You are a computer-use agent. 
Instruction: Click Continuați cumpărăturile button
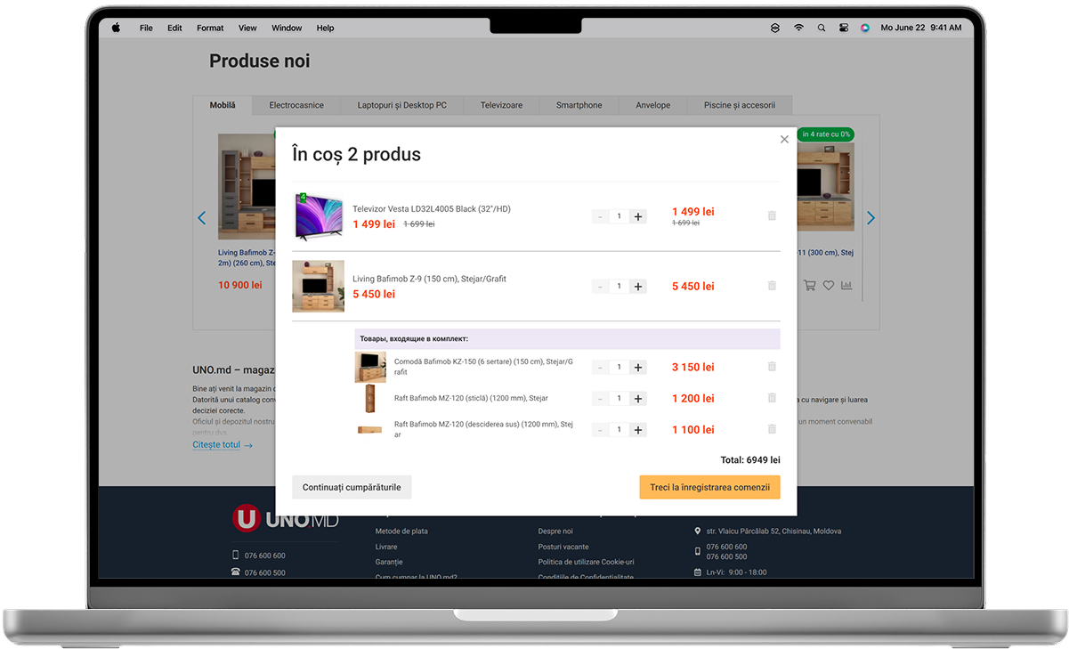tap(352, 487)
